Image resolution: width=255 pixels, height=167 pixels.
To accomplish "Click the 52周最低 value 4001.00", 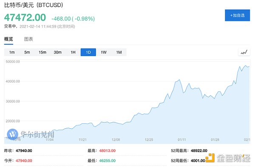I will 198,161.
